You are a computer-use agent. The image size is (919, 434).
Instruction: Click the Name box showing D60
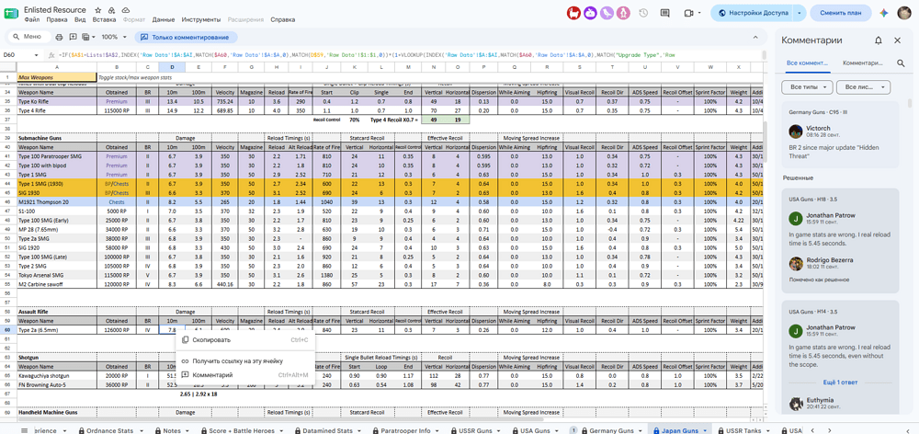(15, 54)
